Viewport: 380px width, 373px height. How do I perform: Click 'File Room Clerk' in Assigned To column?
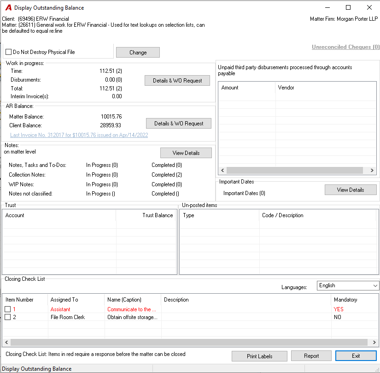68,317
